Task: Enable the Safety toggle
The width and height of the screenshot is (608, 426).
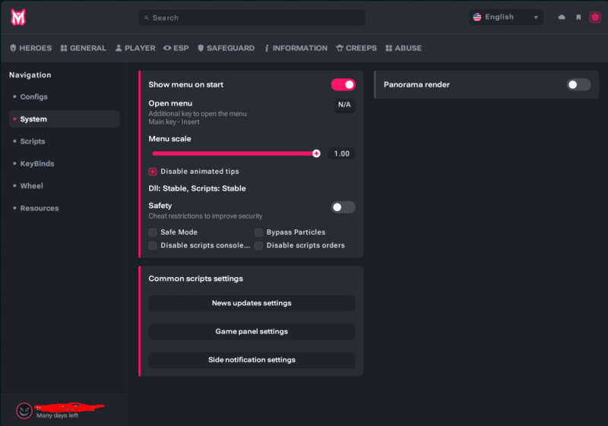Action: click(x=344, y=207)
